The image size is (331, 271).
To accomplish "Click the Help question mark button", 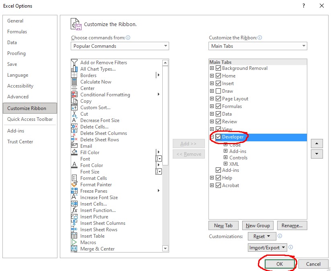I will (x=304, y=6).
